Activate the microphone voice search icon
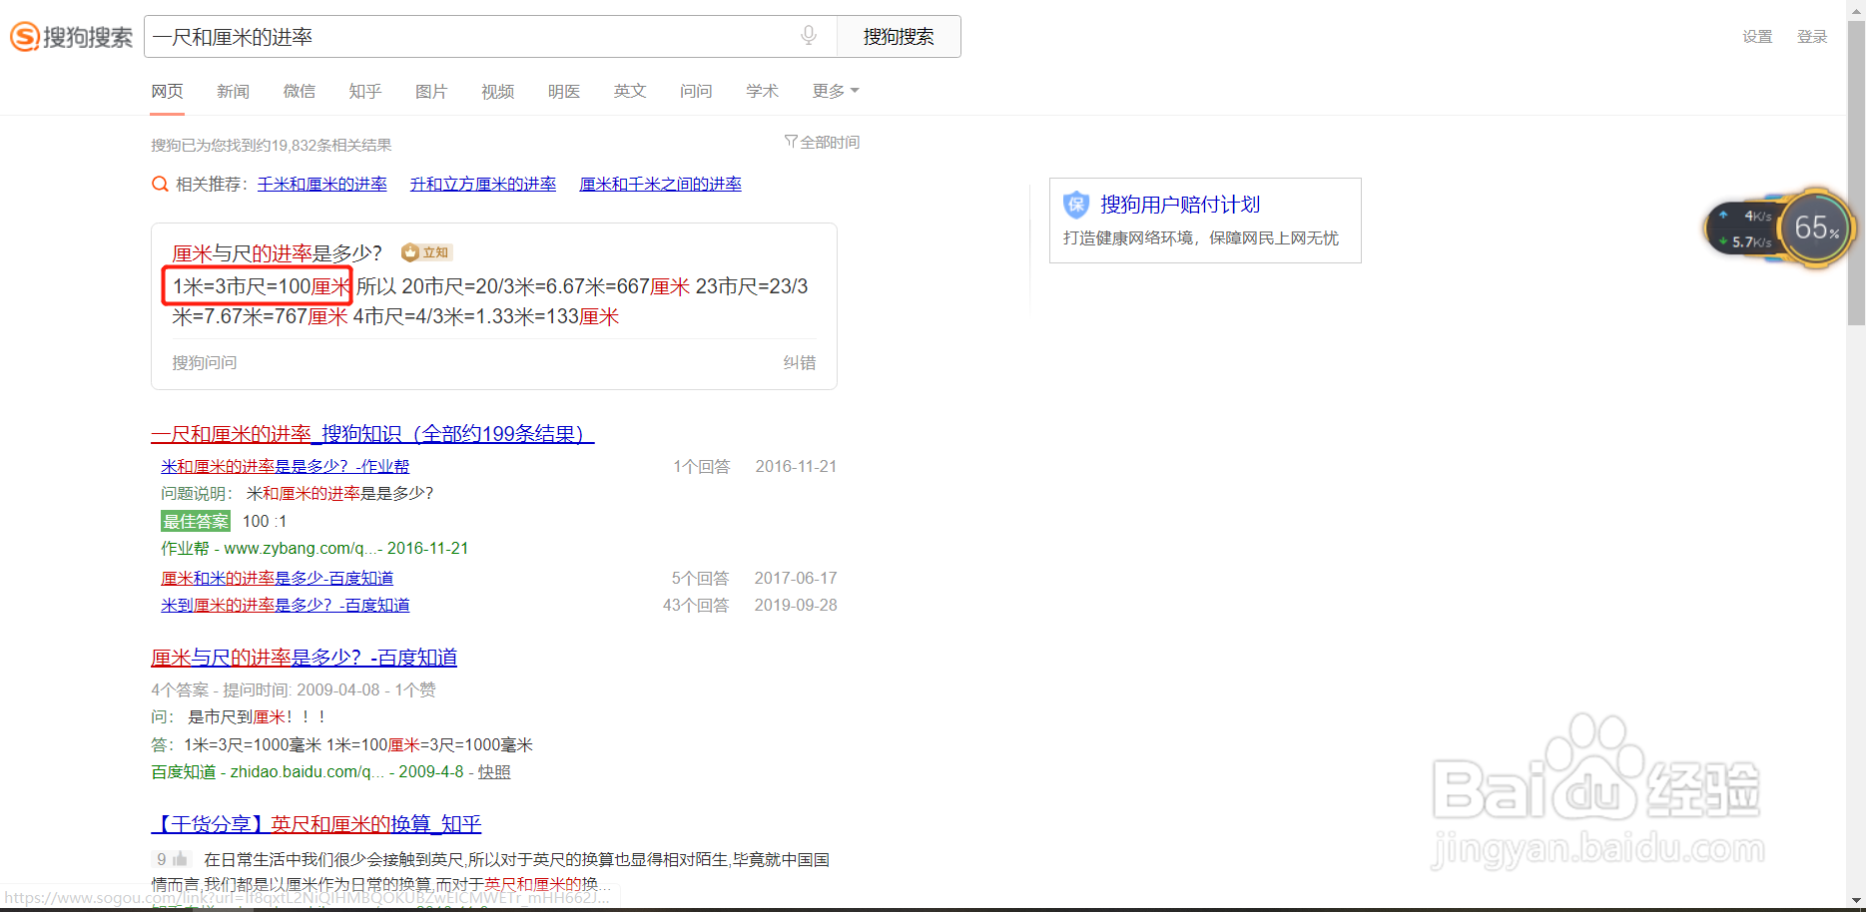 [x=809, y=36]
